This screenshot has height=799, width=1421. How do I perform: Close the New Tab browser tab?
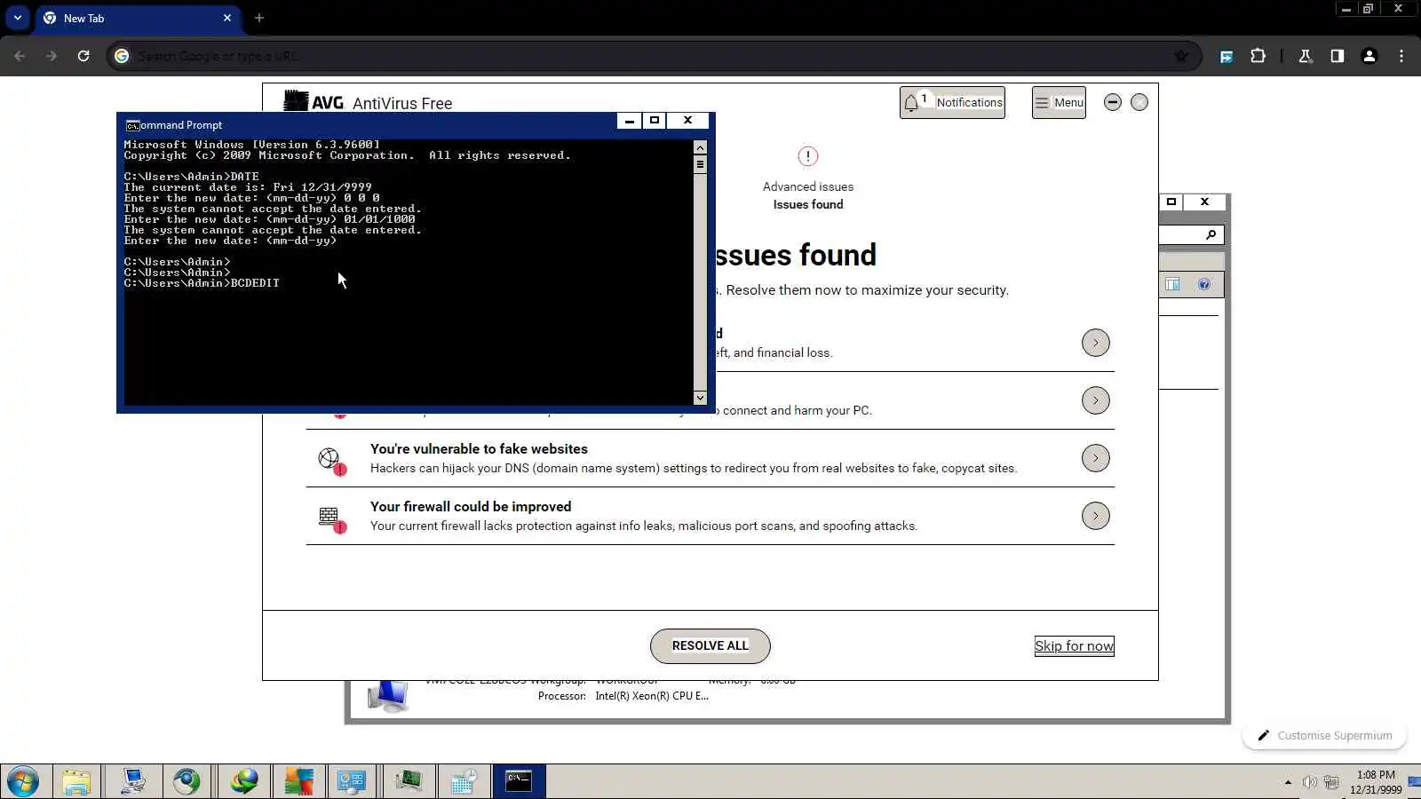[x=227, y=18]
